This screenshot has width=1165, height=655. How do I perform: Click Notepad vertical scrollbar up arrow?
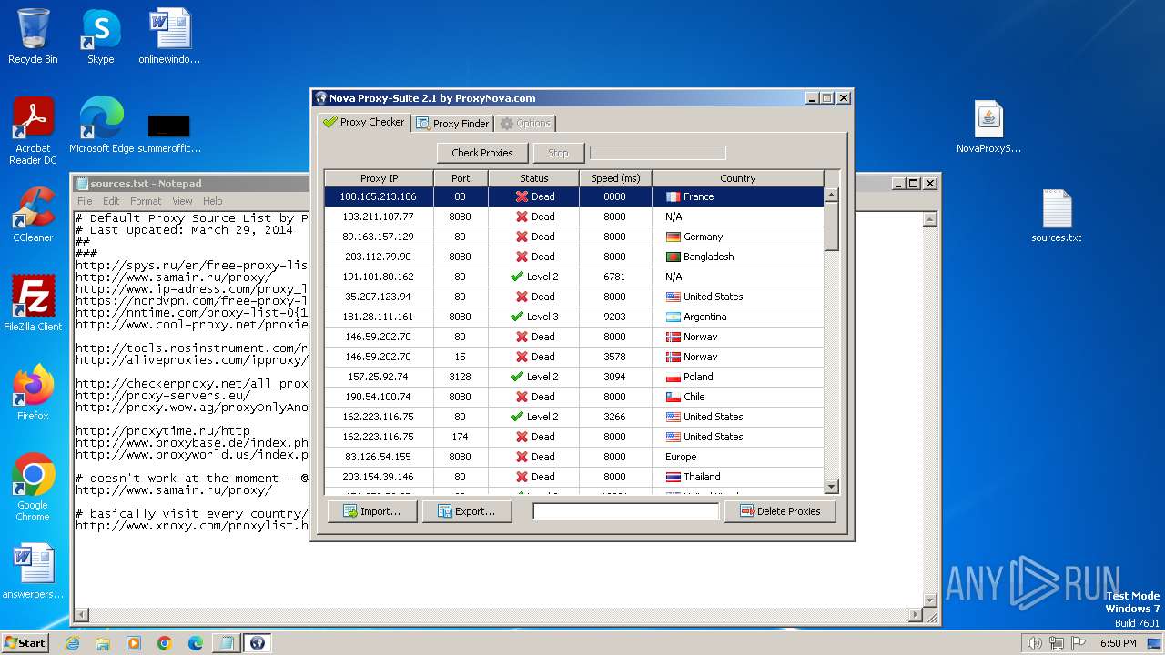930,218
